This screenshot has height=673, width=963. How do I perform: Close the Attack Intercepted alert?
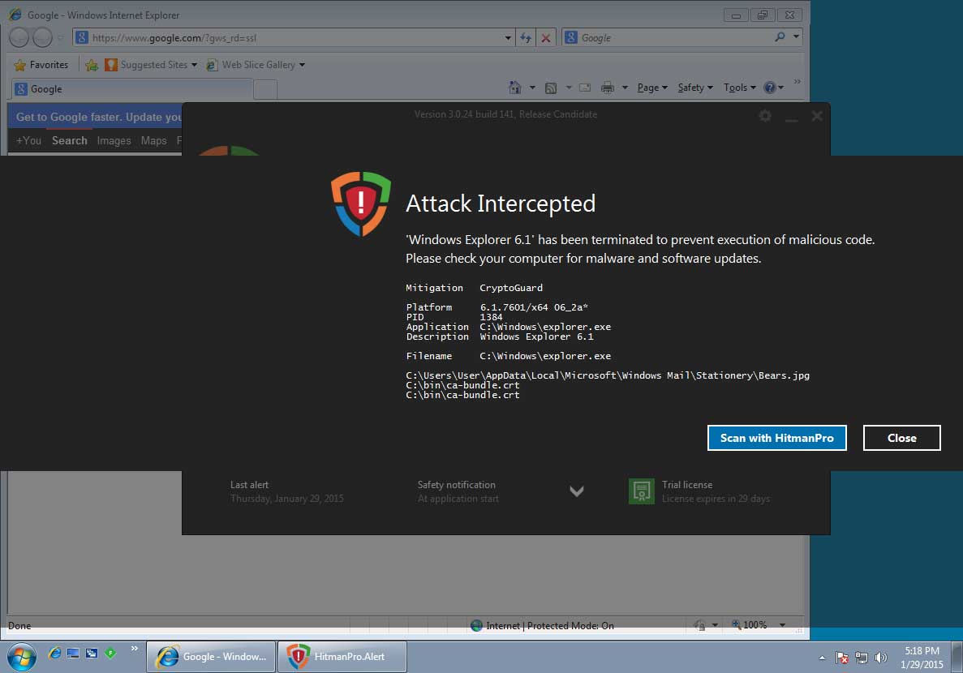pyautogui.click(x=901, y=437)
